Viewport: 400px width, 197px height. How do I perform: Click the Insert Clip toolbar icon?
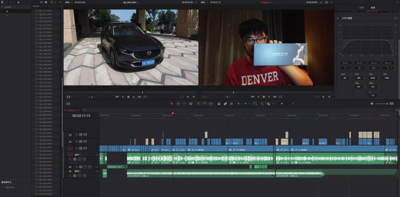198,104
